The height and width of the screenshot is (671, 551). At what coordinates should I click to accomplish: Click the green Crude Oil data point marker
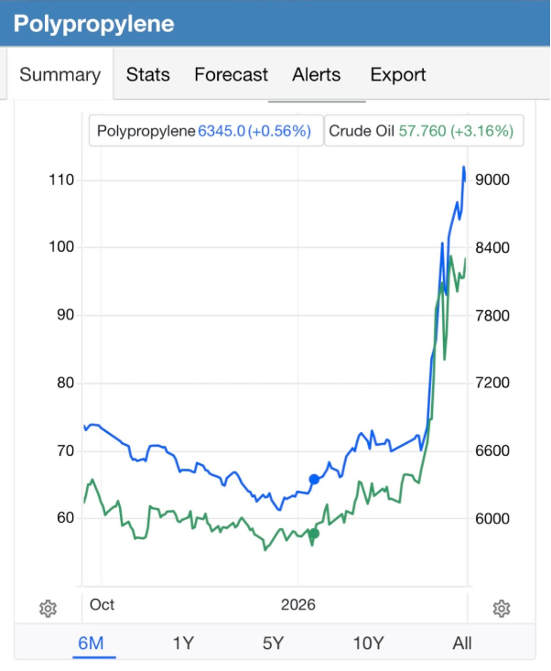pyautogui.click(x=313, y=534)
